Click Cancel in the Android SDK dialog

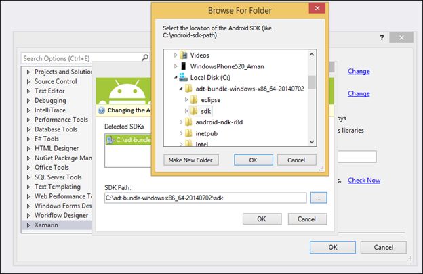[x=307, y=219]
